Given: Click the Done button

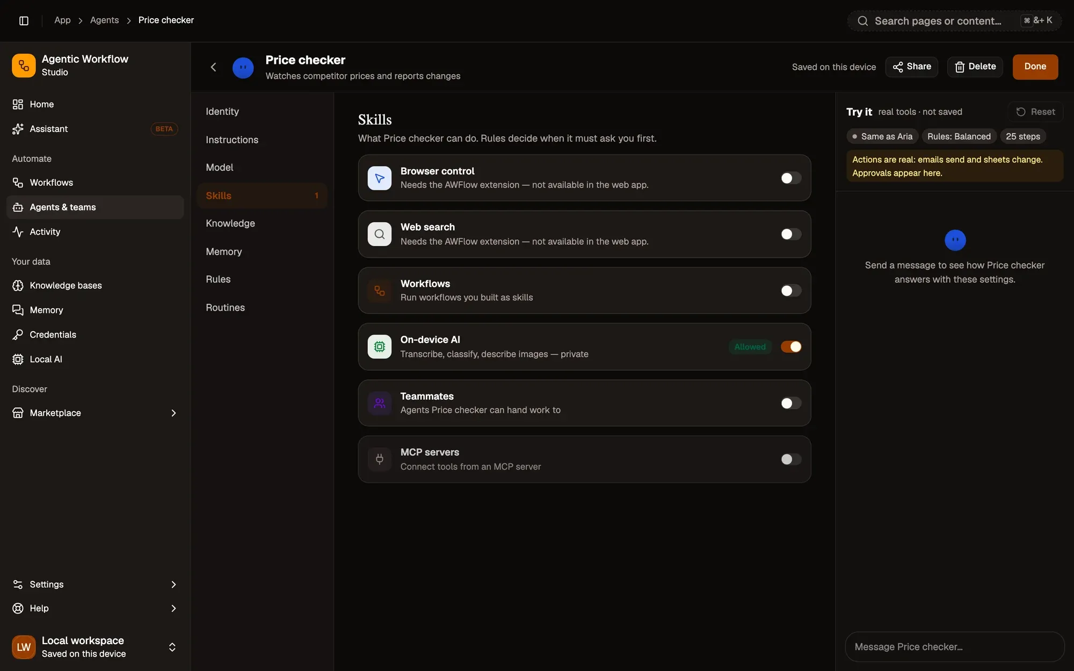Looking at the screenshot, I should tap(1035, 67).
